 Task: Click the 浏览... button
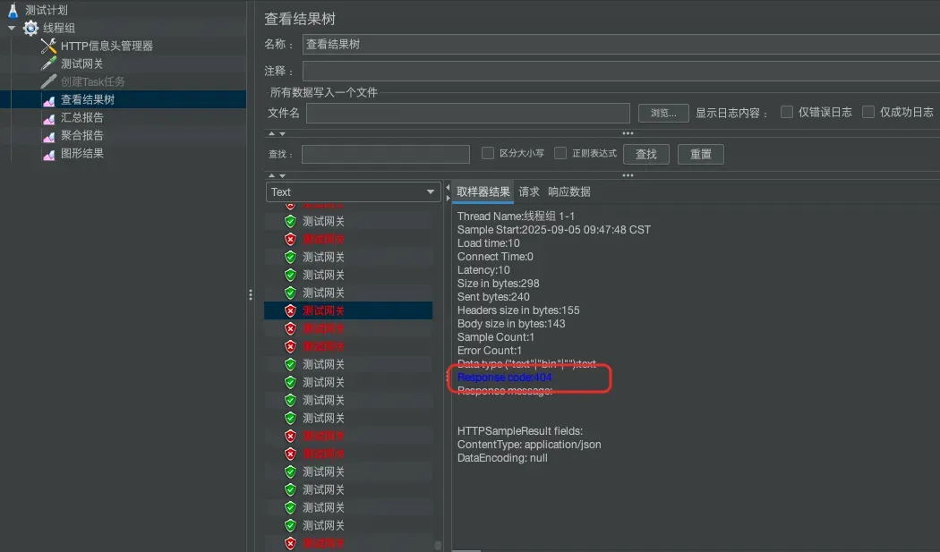click(663, 113)
